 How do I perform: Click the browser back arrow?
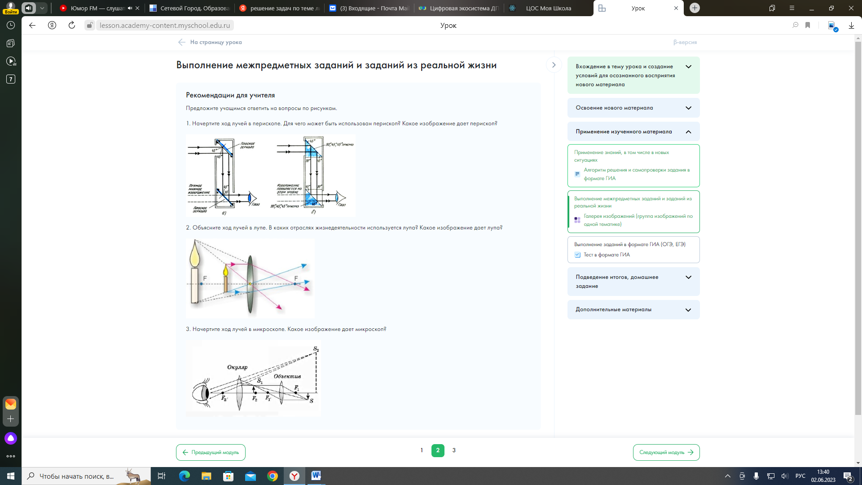click(32, 26)
